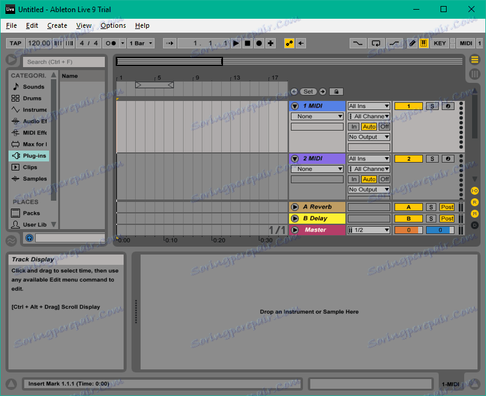Open the 1 Bar quantization menu
This screenshot has height=396, width=486.
[141, 44]
